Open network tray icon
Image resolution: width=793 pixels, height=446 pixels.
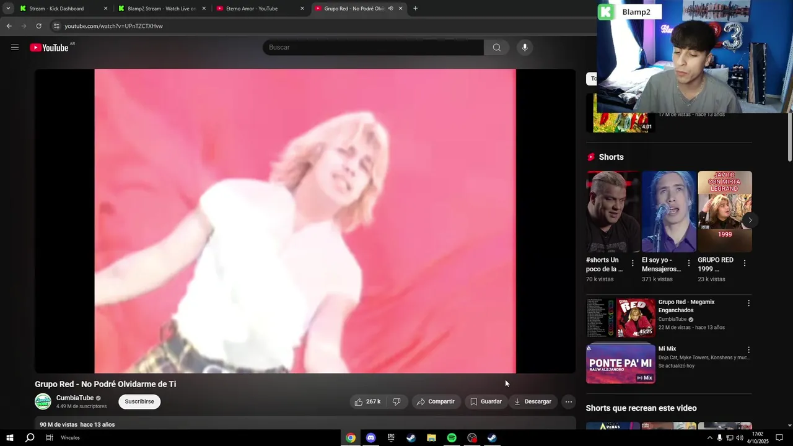point(729,438)
